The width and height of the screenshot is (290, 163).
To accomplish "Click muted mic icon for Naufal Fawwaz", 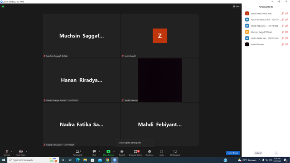I will 283,44.
